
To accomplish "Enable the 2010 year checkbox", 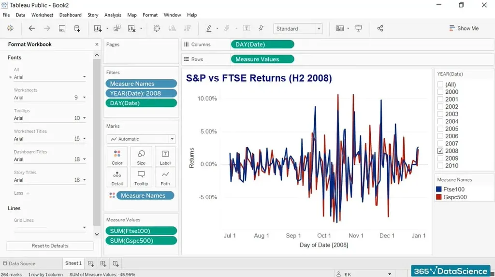I will pyautogui.click(x=440, y=166).
